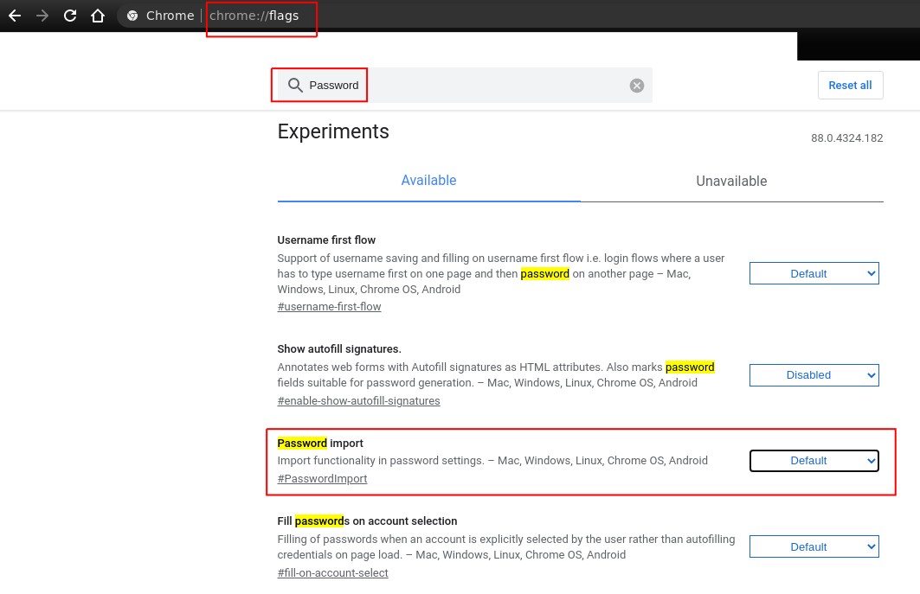Viewport: 920px width, 594px height.
Task: Switch to the Unavailable tab
Action: click(731, 182)
